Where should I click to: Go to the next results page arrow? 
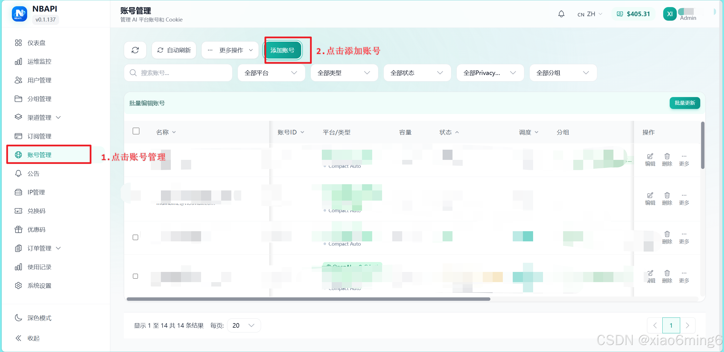pyautogui.click(x=688, y=325)
